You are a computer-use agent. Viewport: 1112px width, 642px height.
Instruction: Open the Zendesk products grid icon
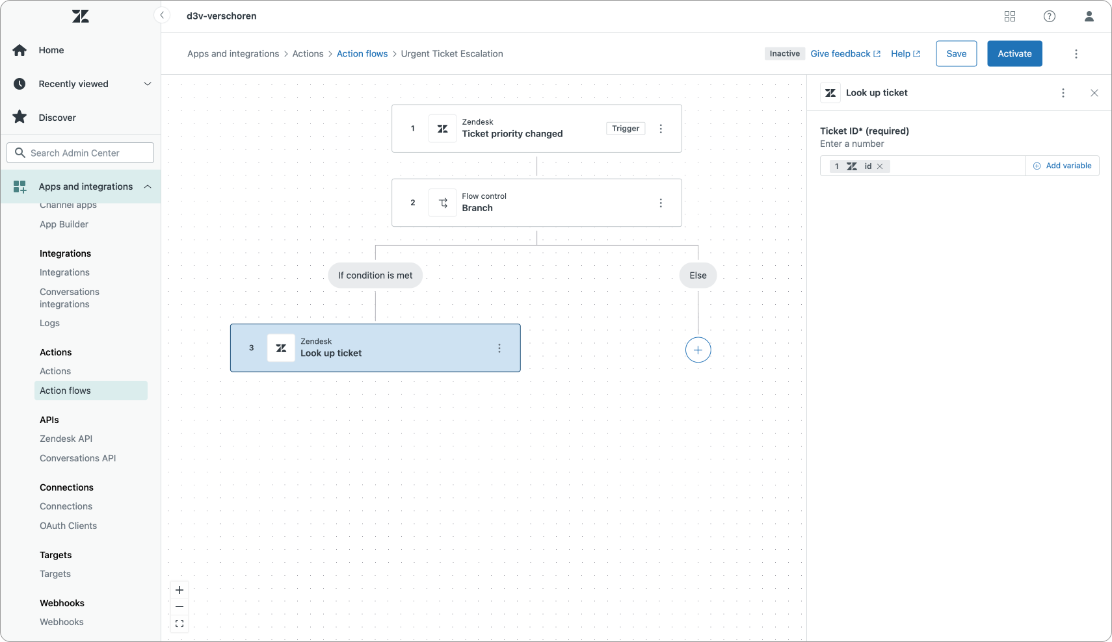pos(1010,16)
